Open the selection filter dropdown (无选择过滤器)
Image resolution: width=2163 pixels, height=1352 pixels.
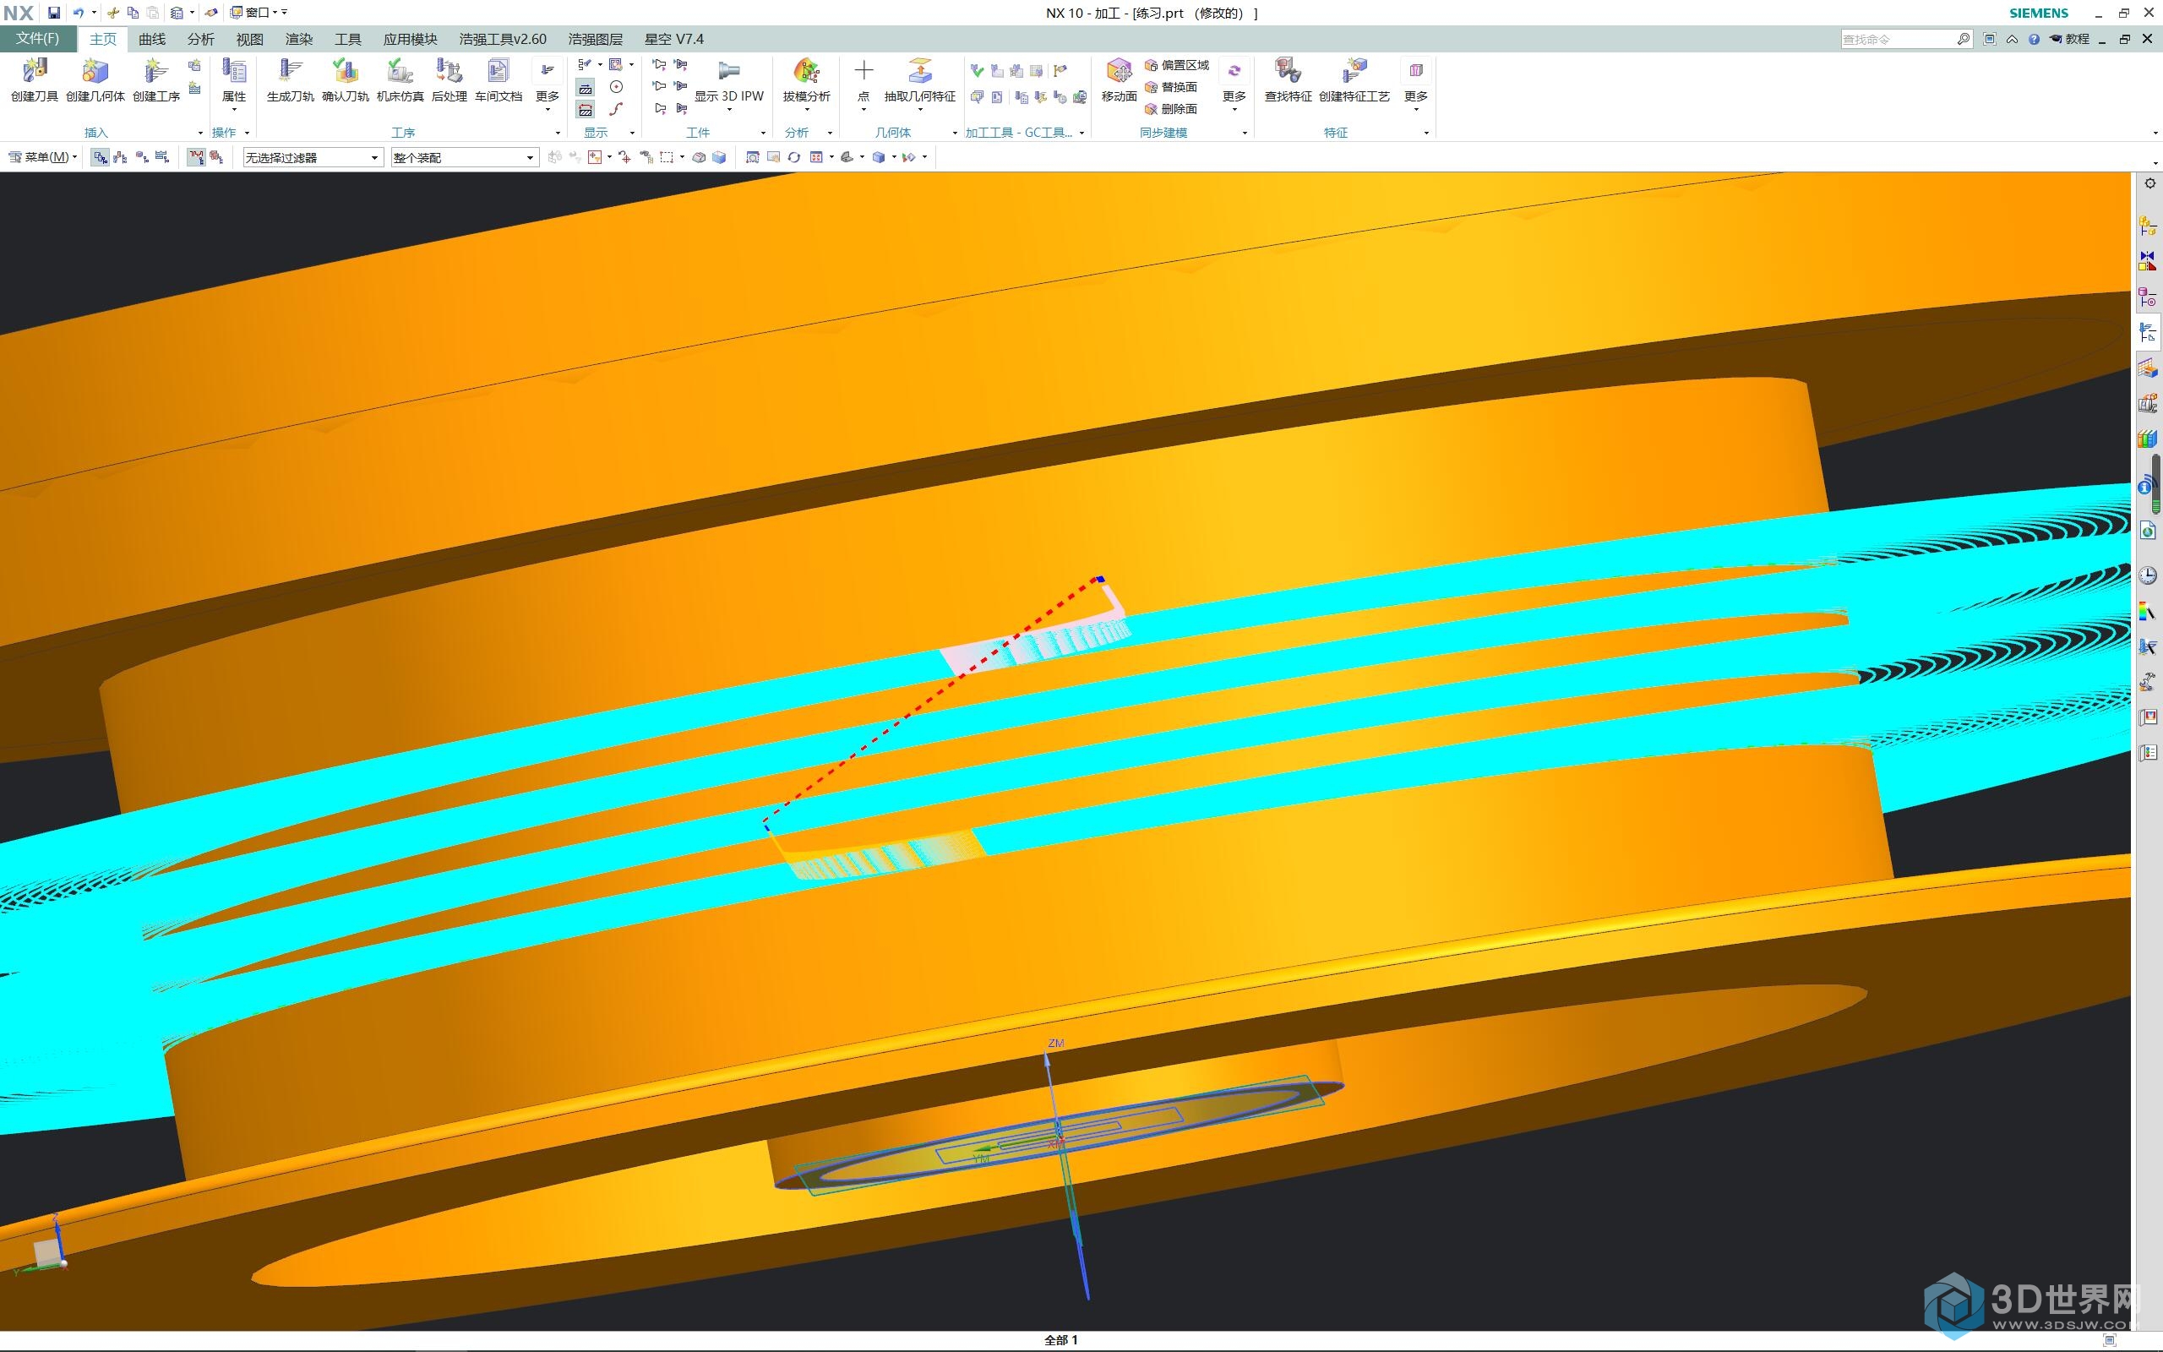click(313, 157)
